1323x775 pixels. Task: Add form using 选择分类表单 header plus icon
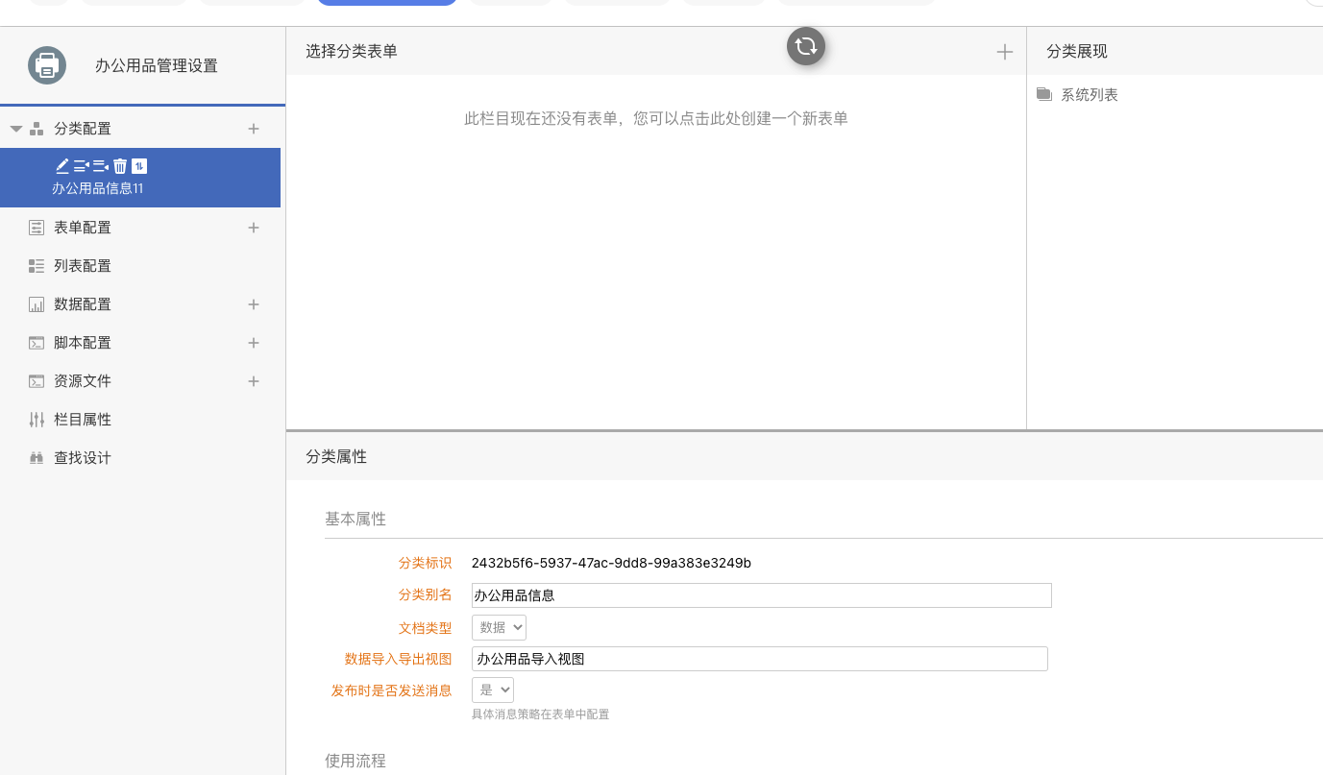point(1004,52)
